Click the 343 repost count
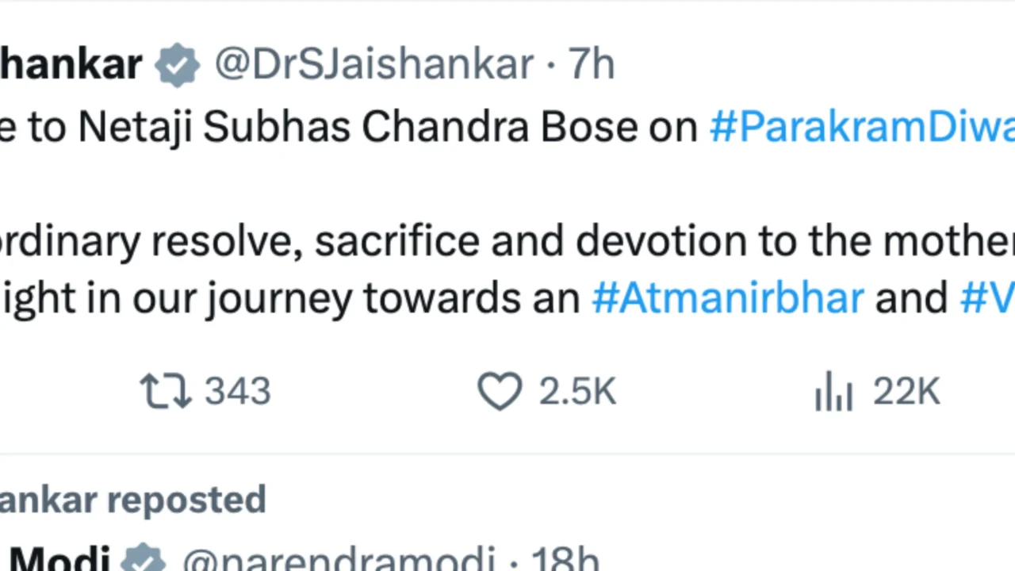Viewport: 1015px width, 571px height. 238,392
